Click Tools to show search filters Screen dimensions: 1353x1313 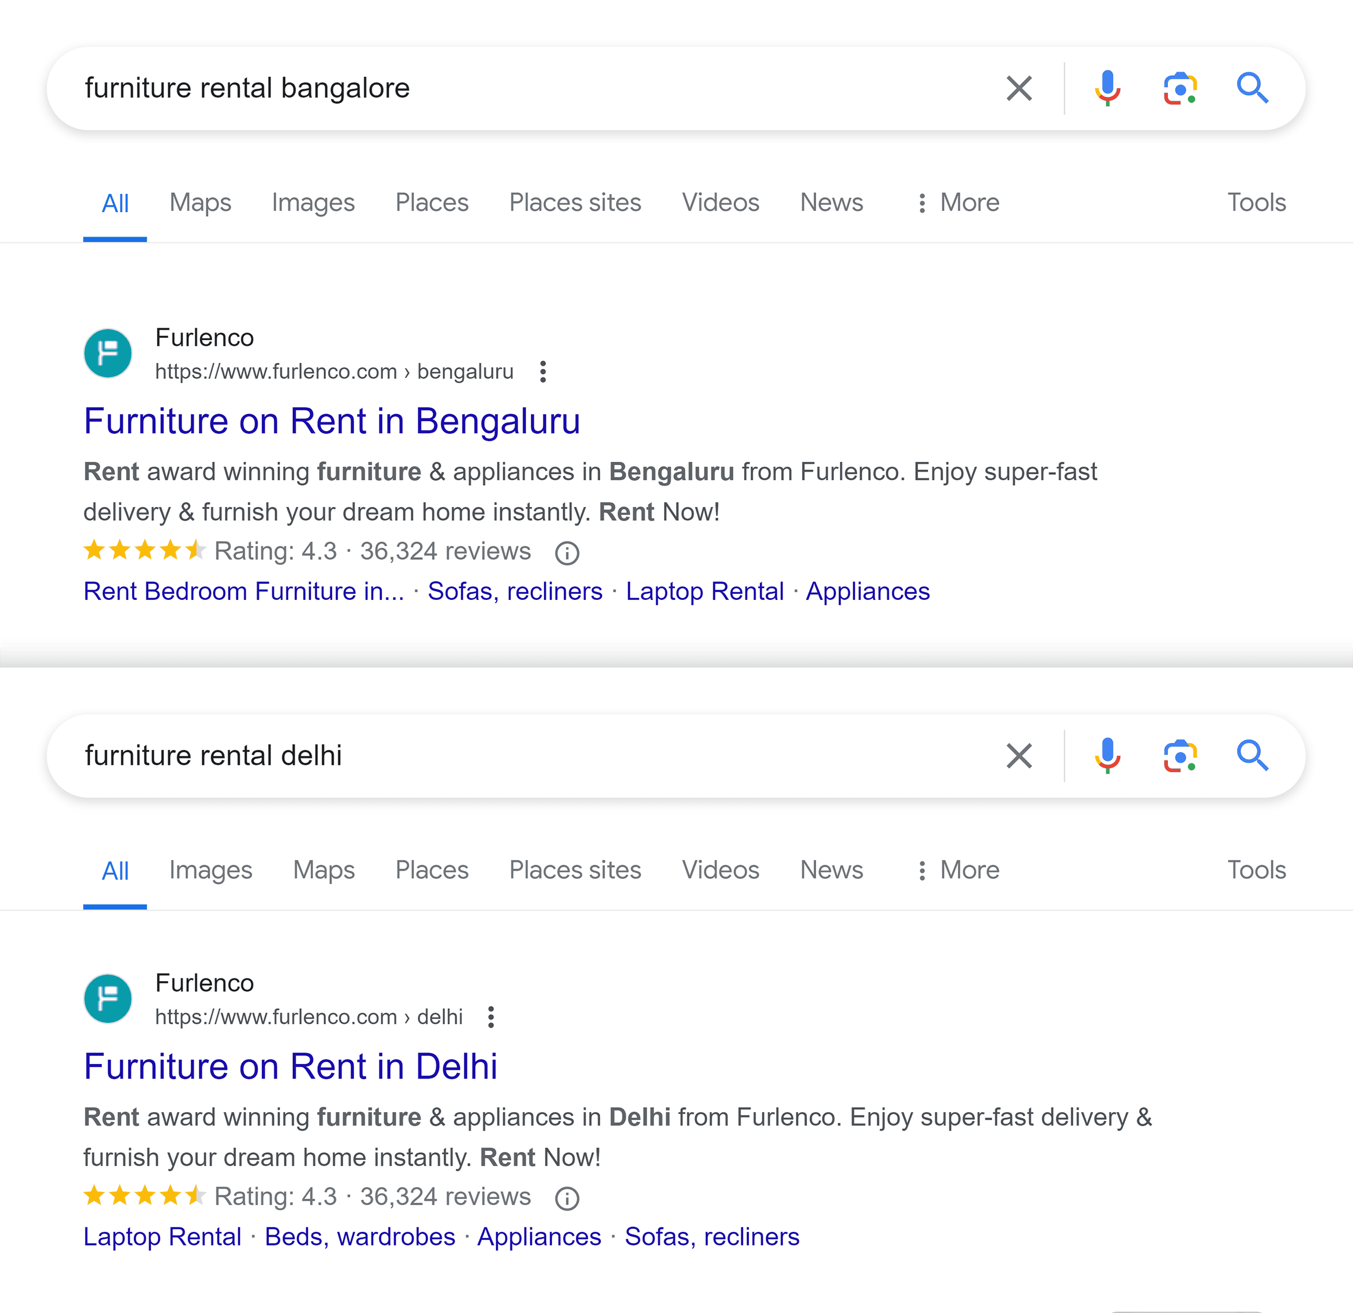tap(1256, 202)
